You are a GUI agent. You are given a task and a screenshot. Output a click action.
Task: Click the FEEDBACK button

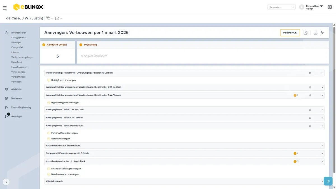[290, 33]
